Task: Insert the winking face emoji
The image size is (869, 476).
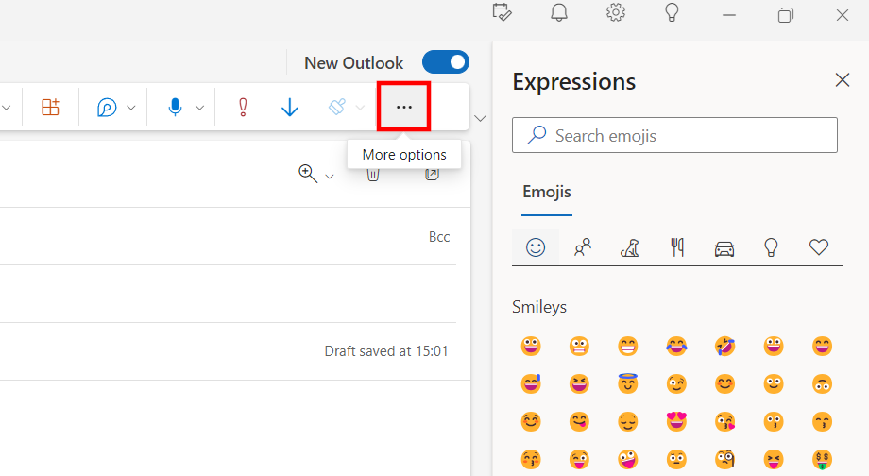Action: 676,384
